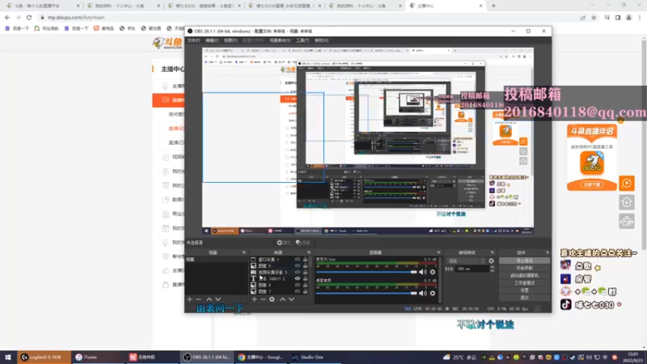
Task: Add a new scene with the plus icon
Action: click(x=190, y=299)
